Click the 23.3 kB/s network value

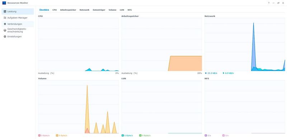tap(212, 73)
